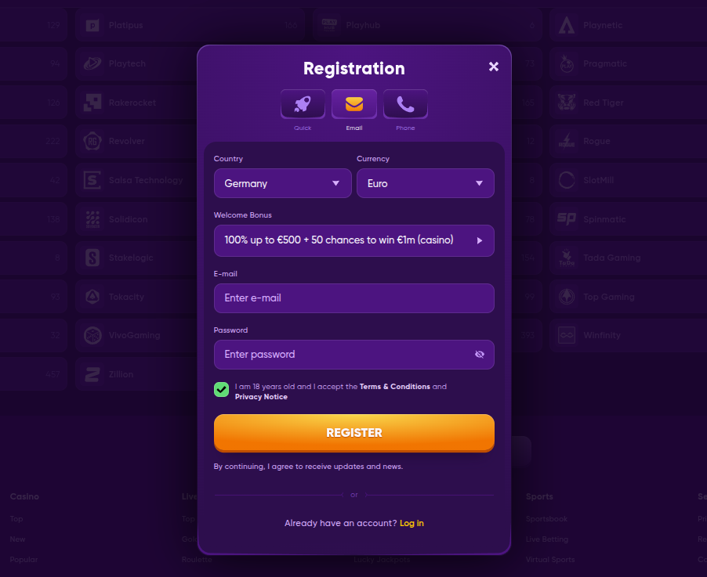Focus the Enter password field
Viewport: 707px width, 577px height.
tap(345, 355)
